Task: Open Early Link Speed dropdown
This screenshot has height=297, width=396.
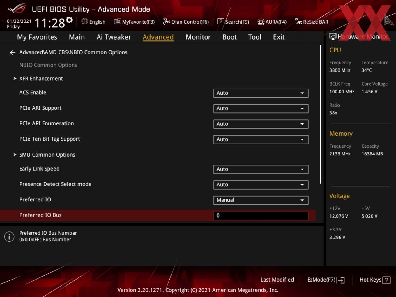Action: 261,169
